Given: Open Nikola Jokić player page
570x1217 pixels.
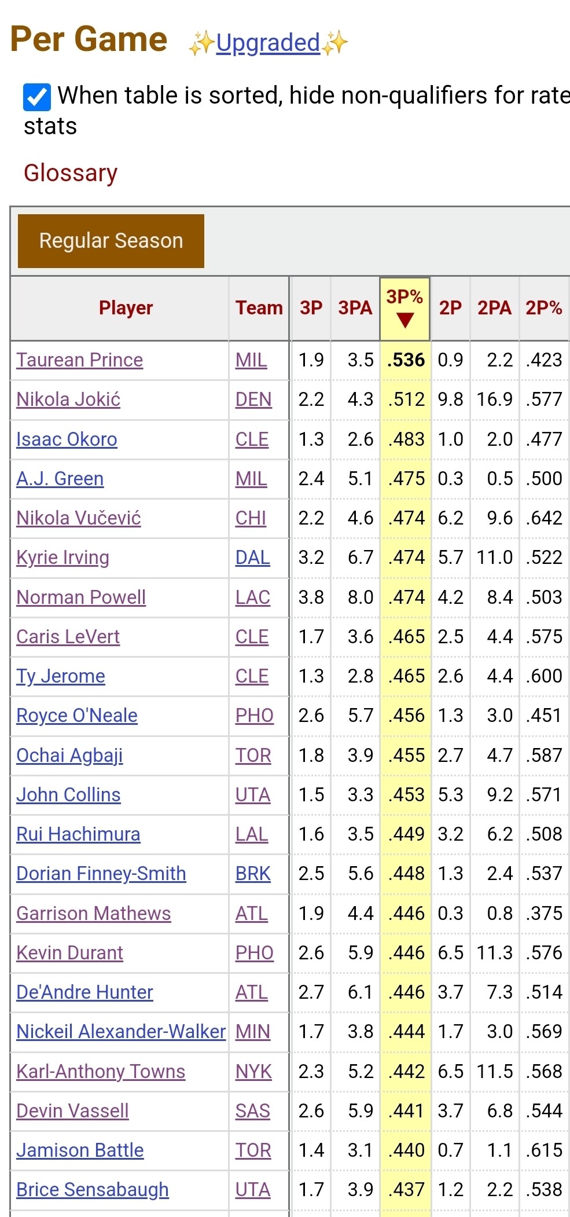Looking at the screenshot, I should tap(68, 399).
